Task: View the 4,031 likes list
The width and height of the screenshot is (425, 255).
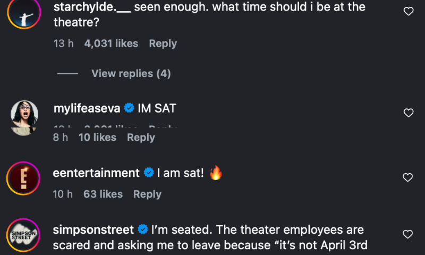Action: point(111,44)
